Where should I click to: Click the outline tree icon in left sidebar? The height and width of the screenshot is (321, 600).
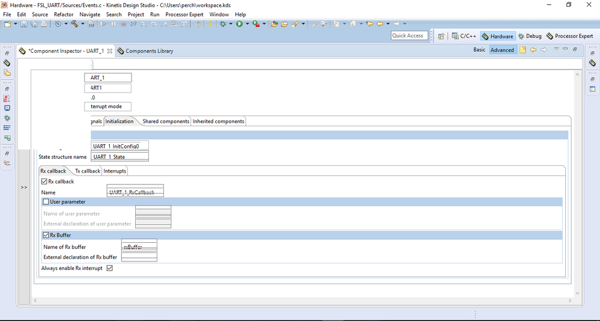pos(7,163)
